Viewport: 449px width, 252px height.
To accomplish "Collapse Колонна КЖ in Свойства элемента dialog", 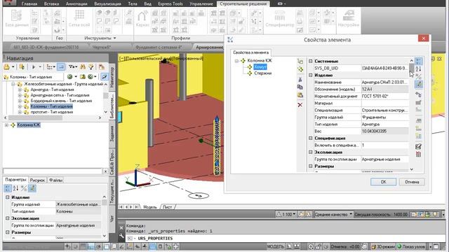I will click(x=236, y=61).
